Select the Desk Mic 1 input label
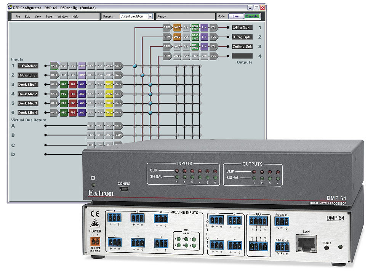This screenshot has width=381, height=277. (28, 85)
